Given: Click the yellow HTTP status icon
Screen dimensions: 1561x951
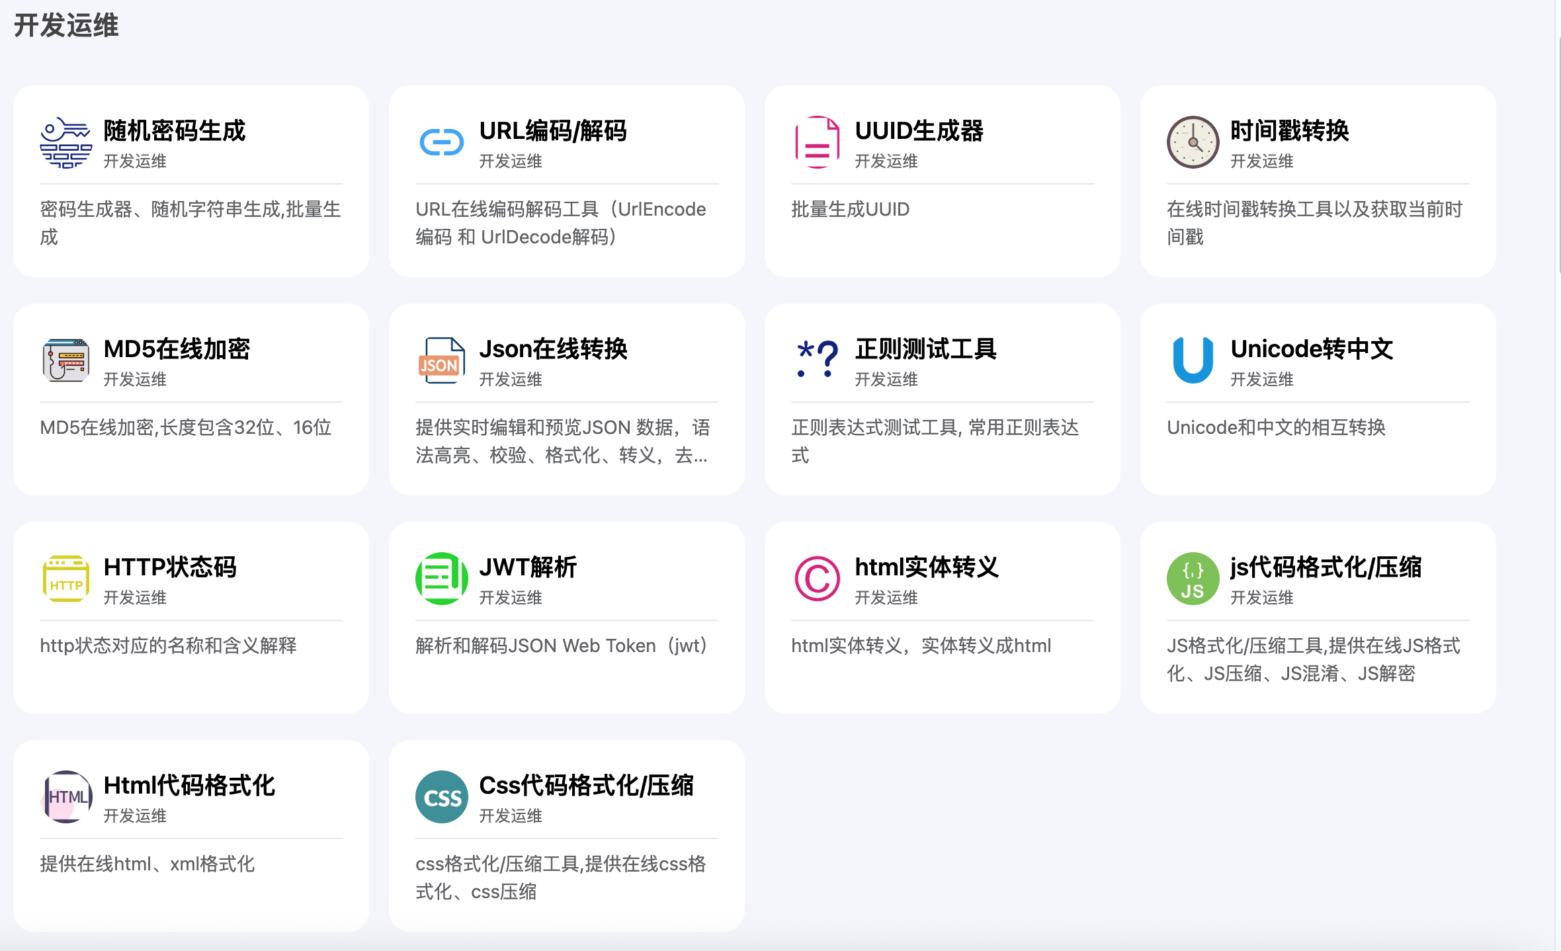Looking at the screenshot, I should (x=65, y=579).
